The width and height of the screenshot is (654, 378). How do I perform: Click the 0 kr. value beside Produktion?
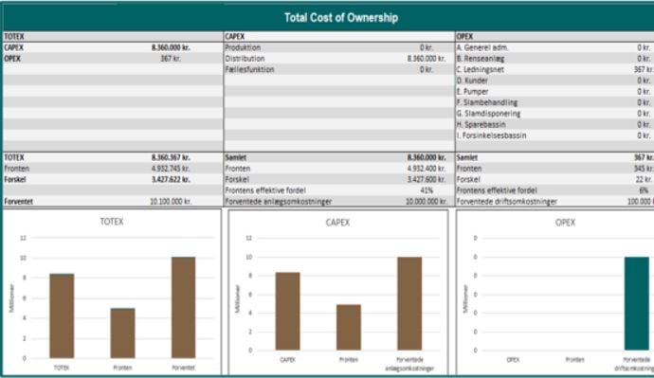coord(427,47)
